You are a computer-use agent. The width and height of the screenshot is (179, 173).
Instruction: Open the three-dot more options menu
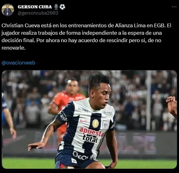point(174,7)
